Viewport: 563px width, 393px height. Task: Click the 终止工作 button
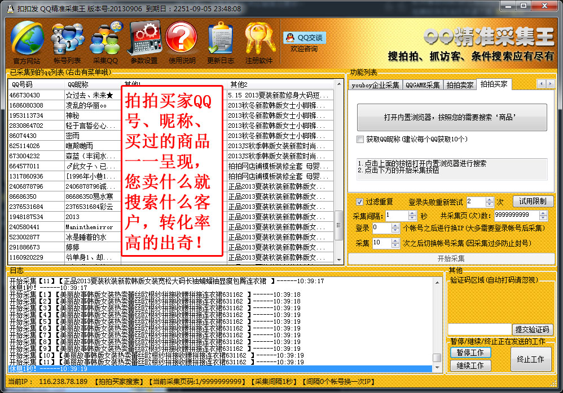click(x=531, y=359)
